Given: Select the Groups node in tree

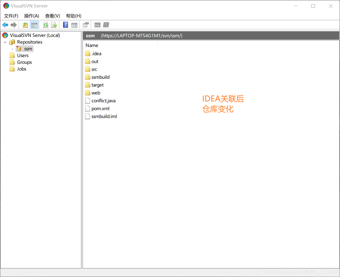Looking at the screenshot, I should 25,62.
